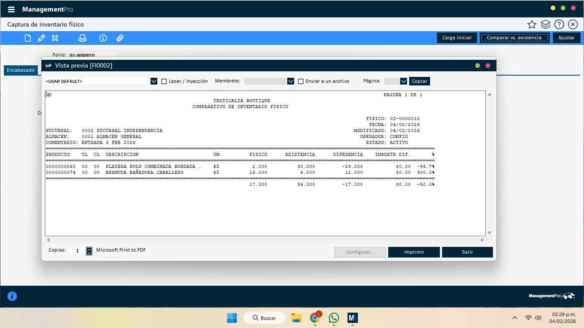The image size is (584, 328).
Task: Mark window as favorite with star icon
Action: (531, 24)
